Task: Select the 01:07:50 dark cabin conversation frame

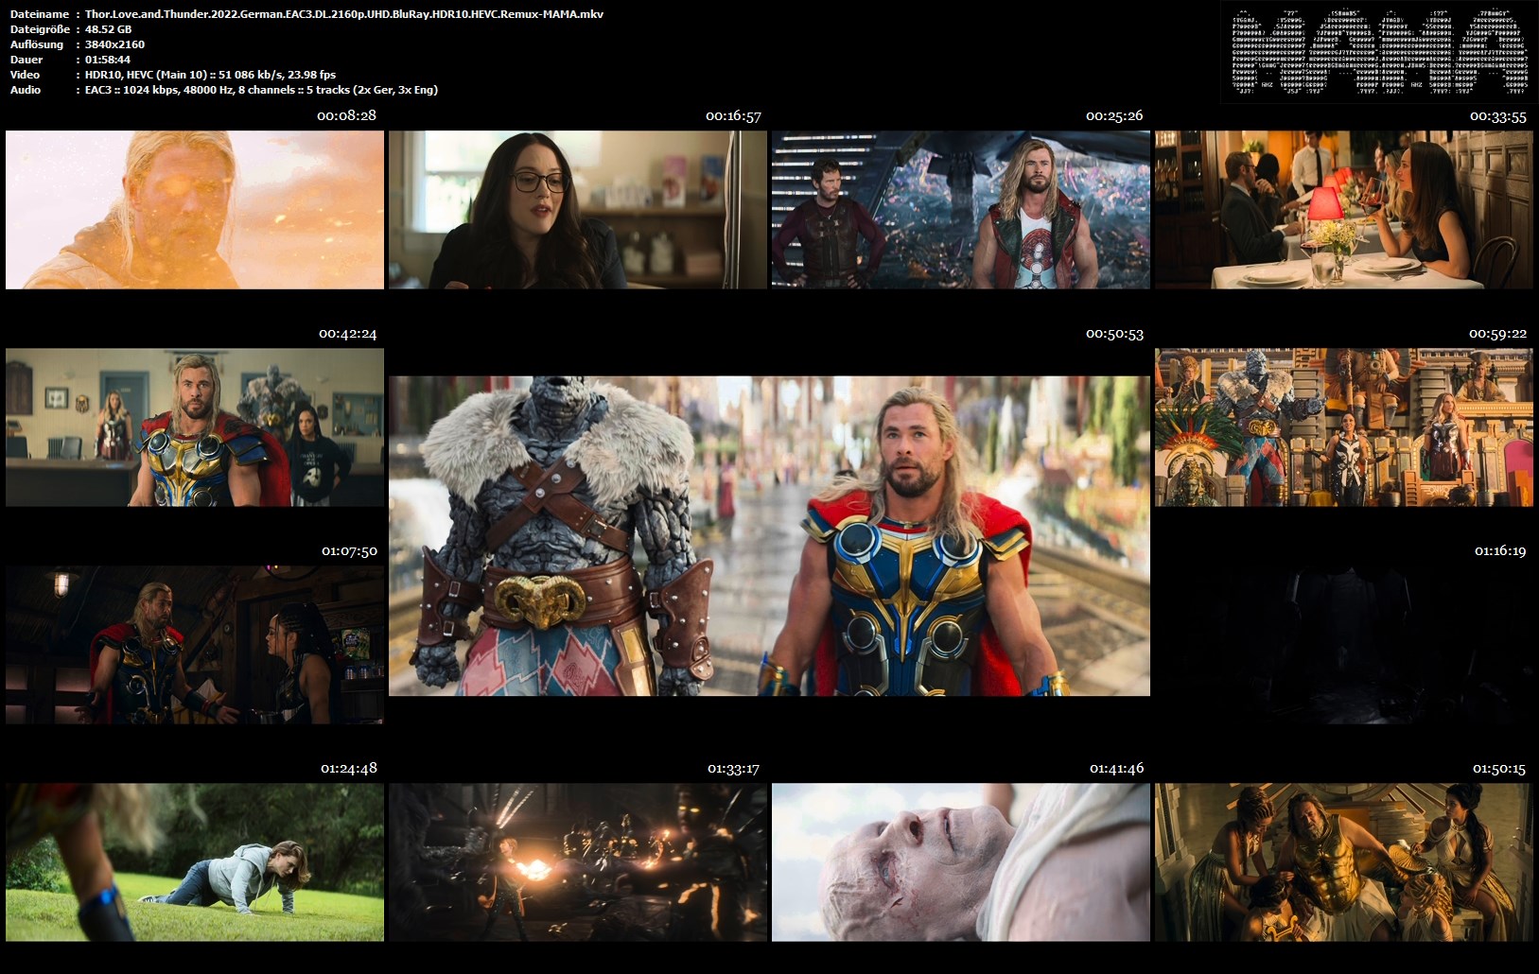Action: pos(195,645)
